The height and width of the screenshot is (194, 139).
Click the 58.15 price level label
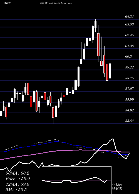pos(130,78)
